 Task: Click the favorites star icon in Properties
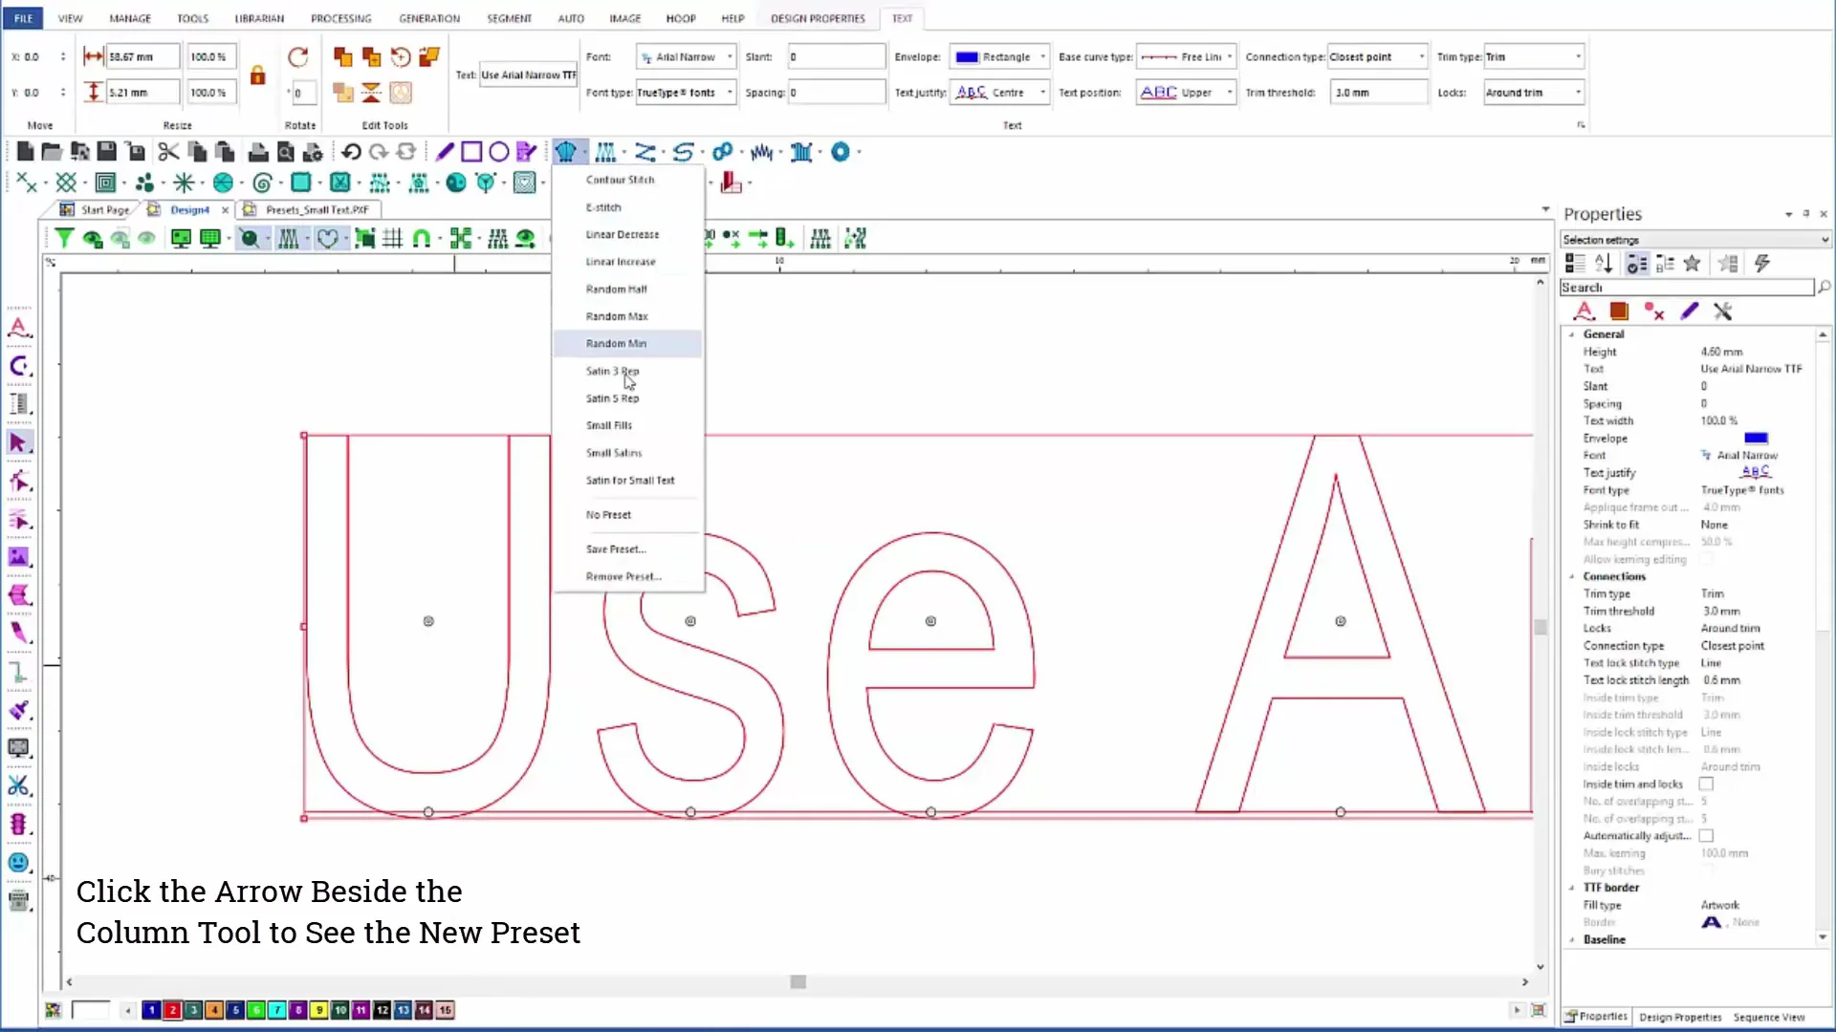[1692, 264]
